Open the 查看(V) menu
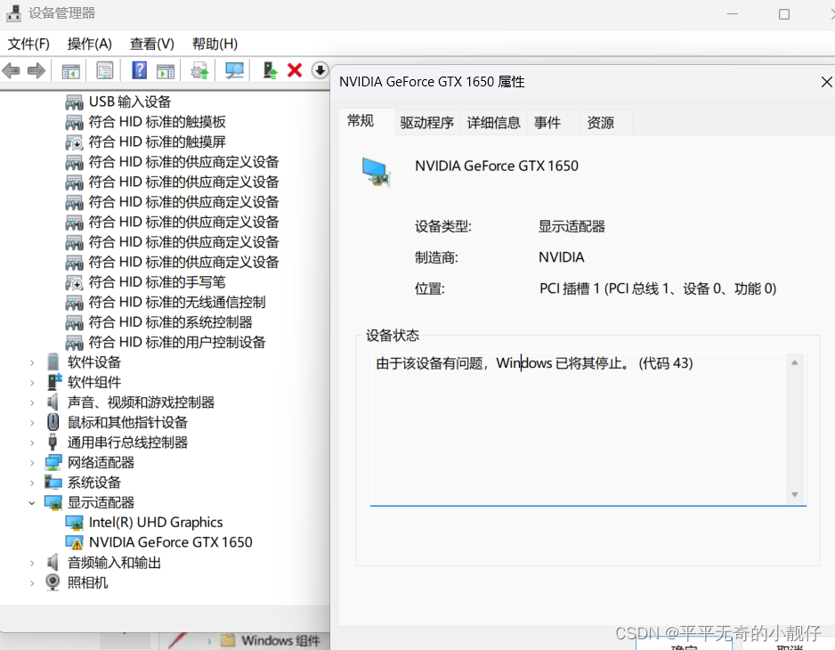 coord(151,44)
